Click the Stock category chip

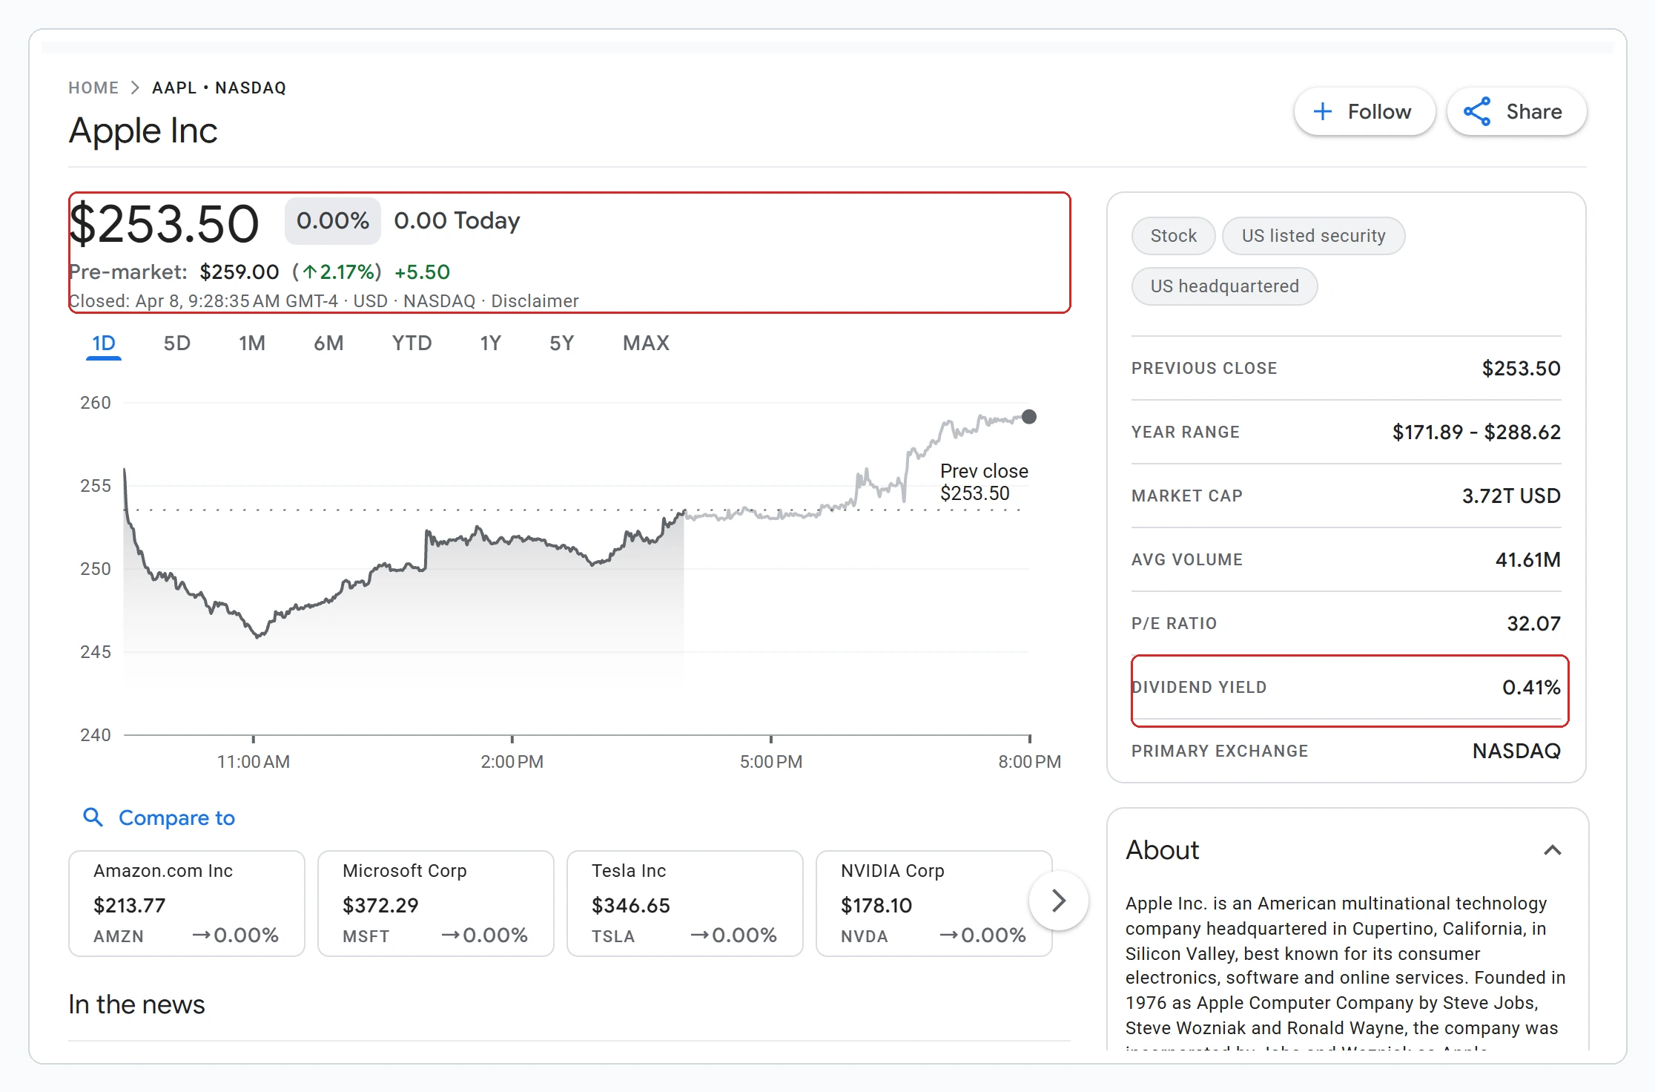pyautogui.click(x=1172, y=235)
